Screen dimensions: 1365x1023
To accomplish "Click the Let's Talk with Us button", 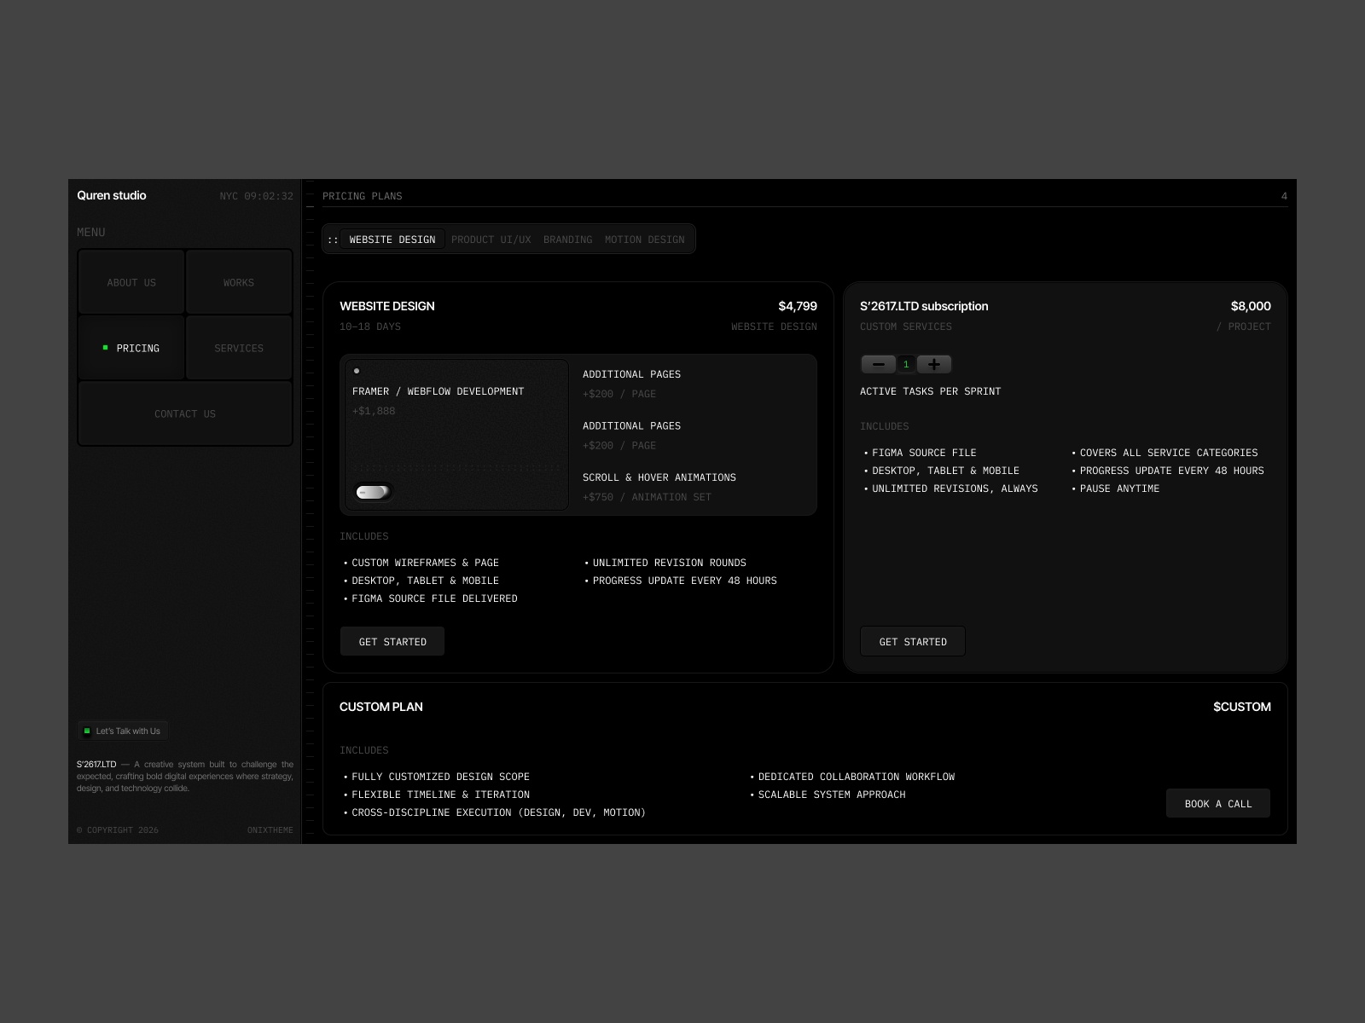I will [122, 731].
